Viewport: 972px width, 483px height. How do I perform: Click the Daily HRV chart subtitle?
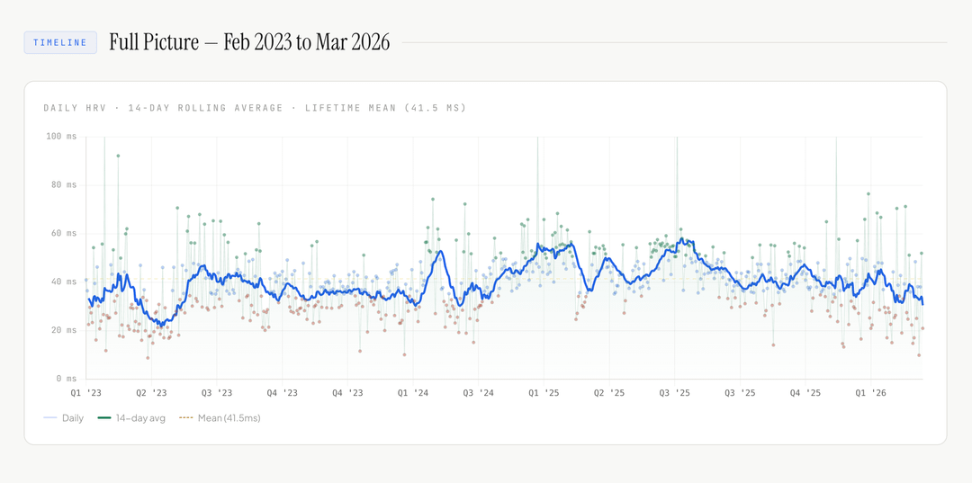pos(255,108)
